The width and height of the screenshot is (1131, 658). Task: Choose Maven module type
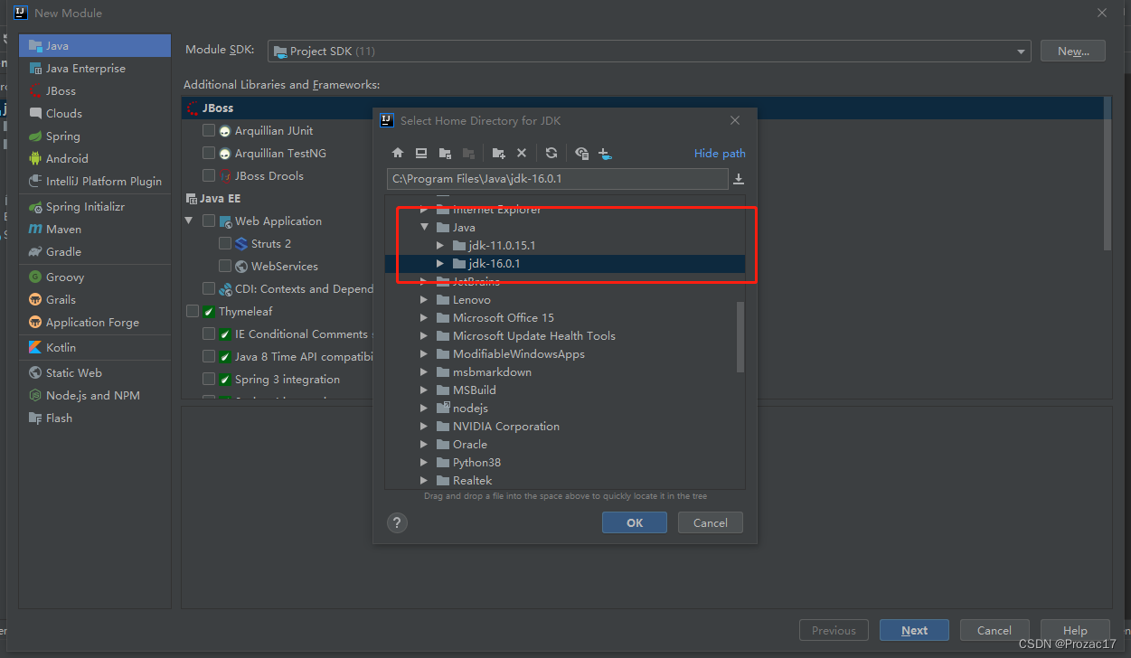click(x=95, y=229)
